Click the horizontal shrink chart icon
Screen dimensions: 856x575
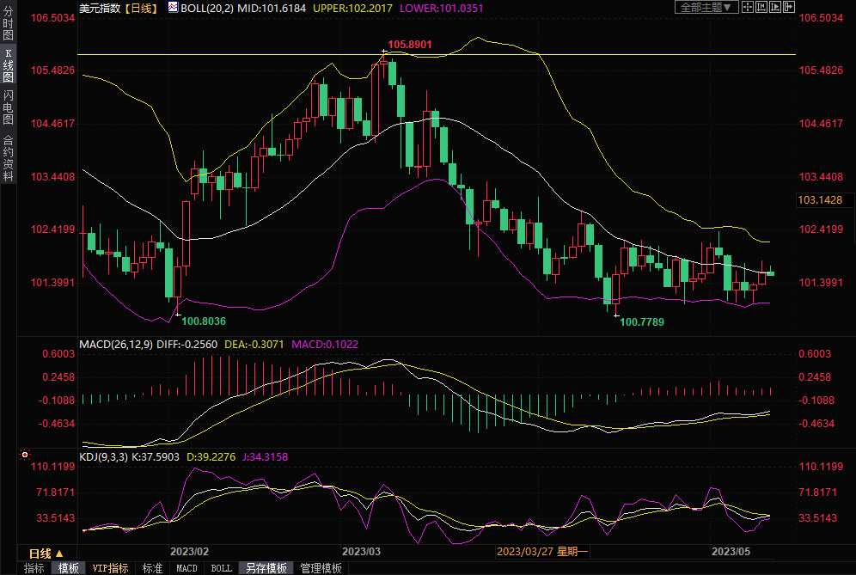pyautogui.click(x=761, y=7)
